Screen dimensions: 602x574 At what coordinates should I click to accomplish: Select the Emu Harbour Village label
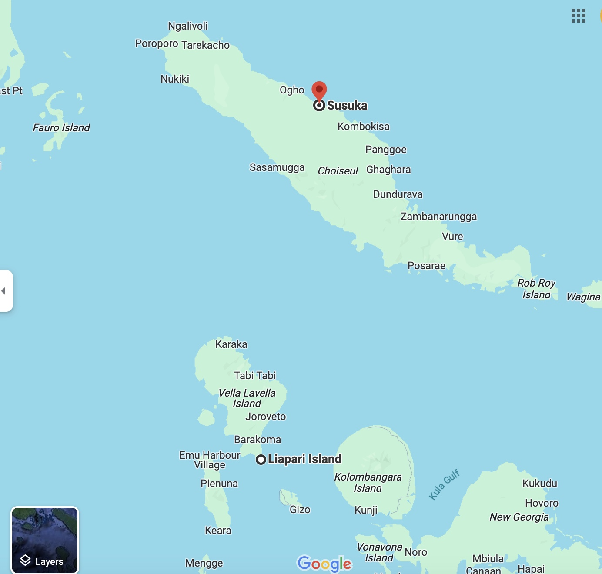coord(210,460)
